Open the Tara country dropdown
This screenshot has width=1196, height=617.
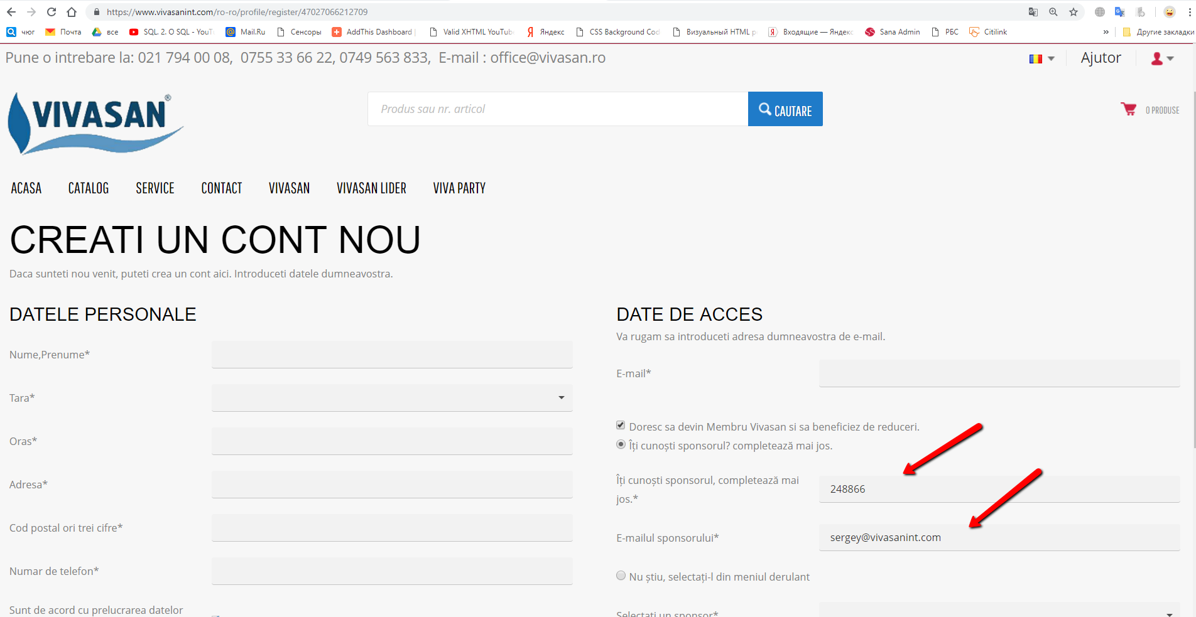(392, 397)
